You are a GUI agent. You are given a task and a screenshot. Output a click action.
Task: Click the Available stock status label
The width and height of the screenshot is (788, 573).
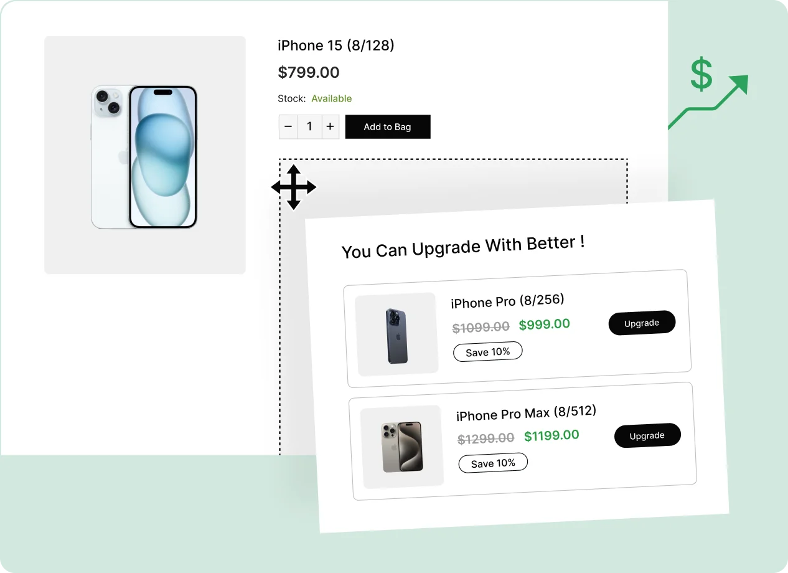(x=332, y=98)
